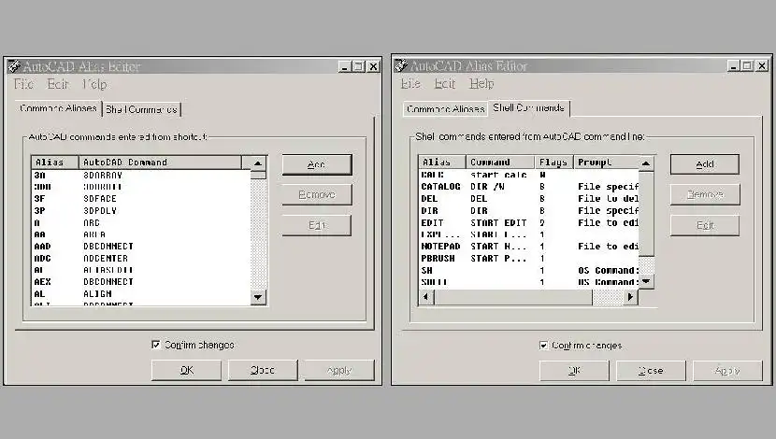Image resolution: width=776 pixels, height=439 pixels.
Task: Select EDIT START EDIT shell command row
Action: click(529, 223)
